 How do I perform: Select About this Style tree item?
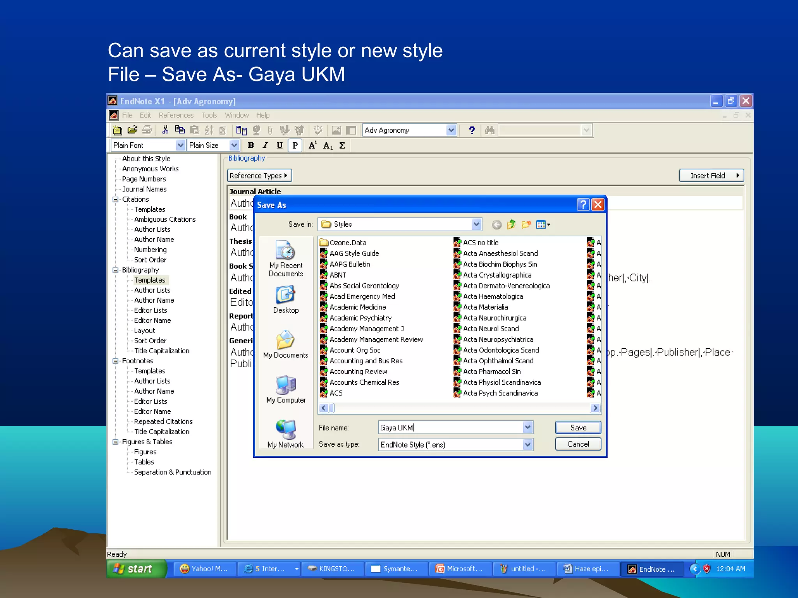[146, 159]
